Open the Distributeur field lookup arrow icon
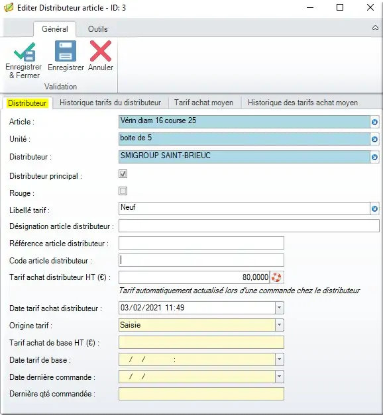The width and height of the screenshot is (383, 415). (x=374, y=158)
